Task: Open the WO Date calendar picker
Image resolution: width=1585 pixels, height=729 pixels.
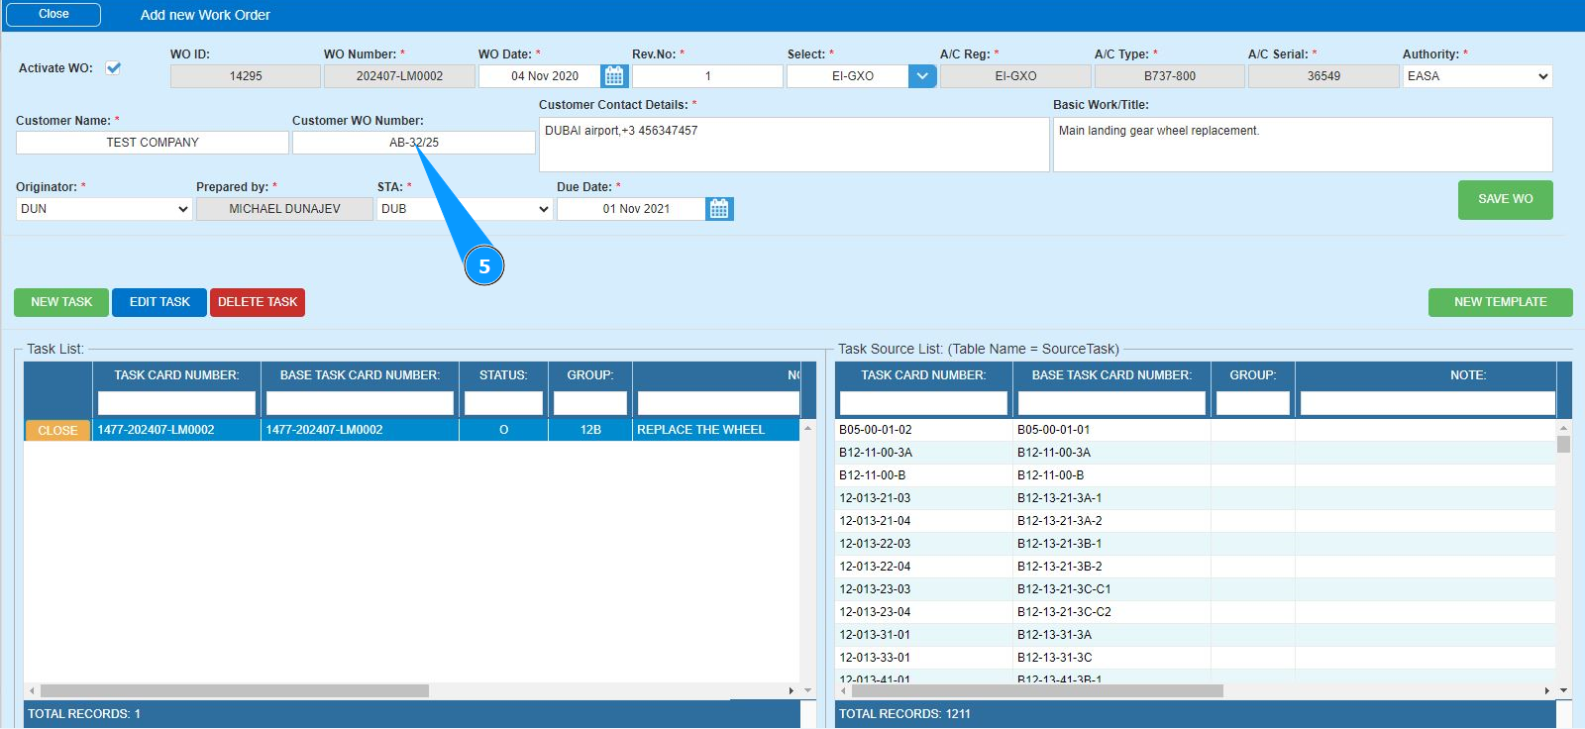Action: [x=614, y=76]
